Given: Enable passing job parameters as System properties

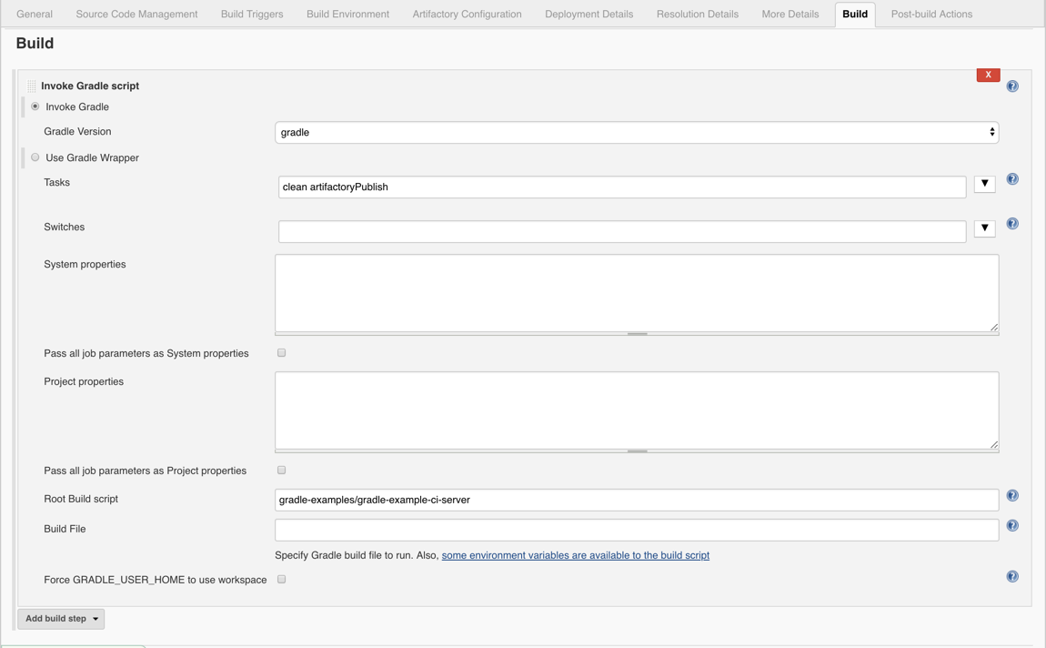Looking at the screenshot, I should 281,352.
